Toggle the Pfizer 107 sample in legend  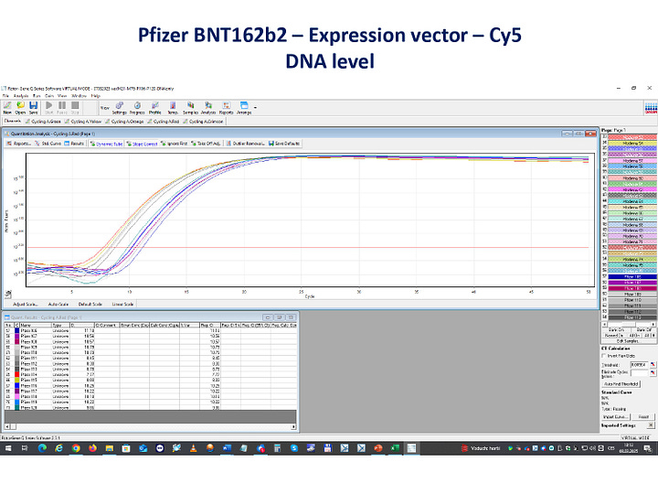pos(632,283)
